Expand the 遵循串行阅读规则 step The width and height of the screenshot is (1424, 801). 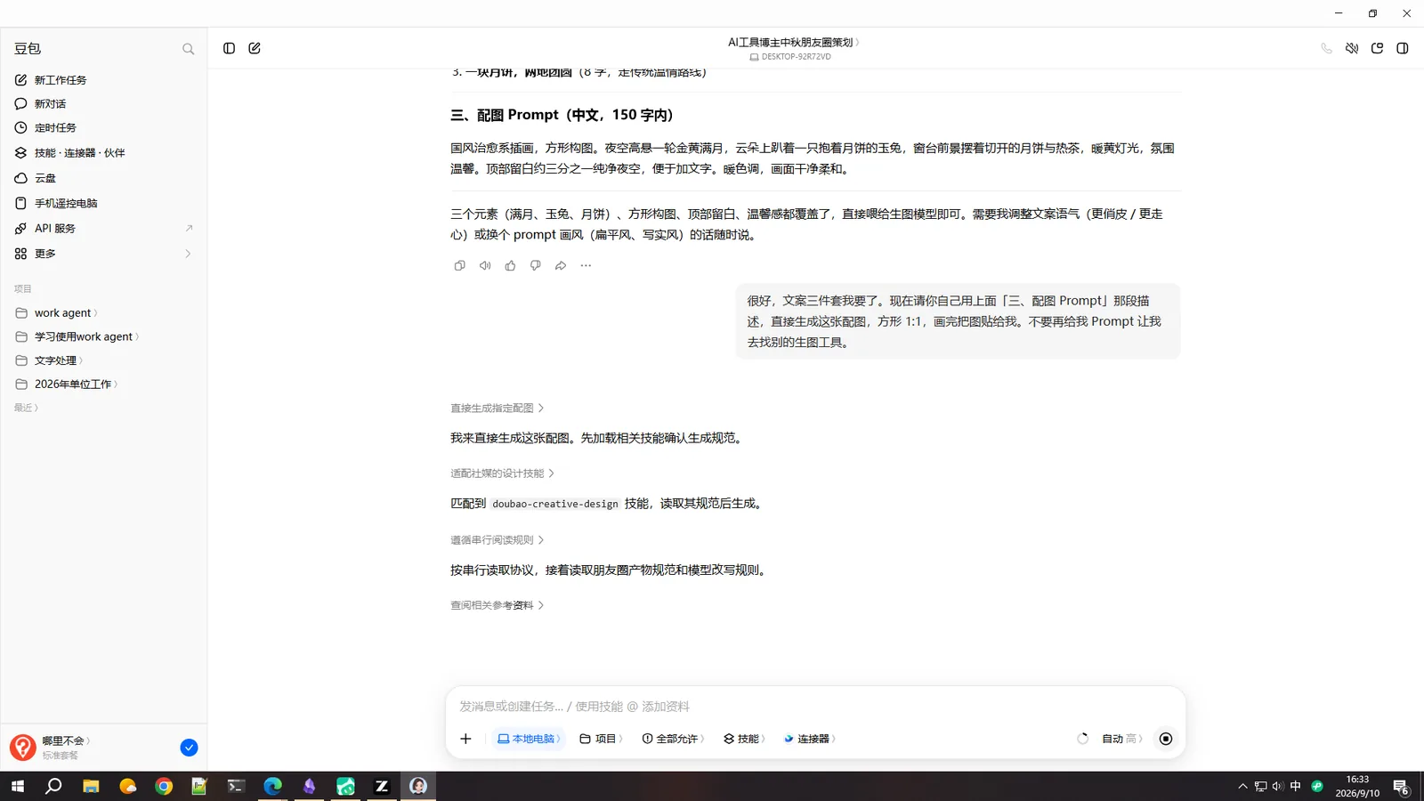[x=497, y=540]
